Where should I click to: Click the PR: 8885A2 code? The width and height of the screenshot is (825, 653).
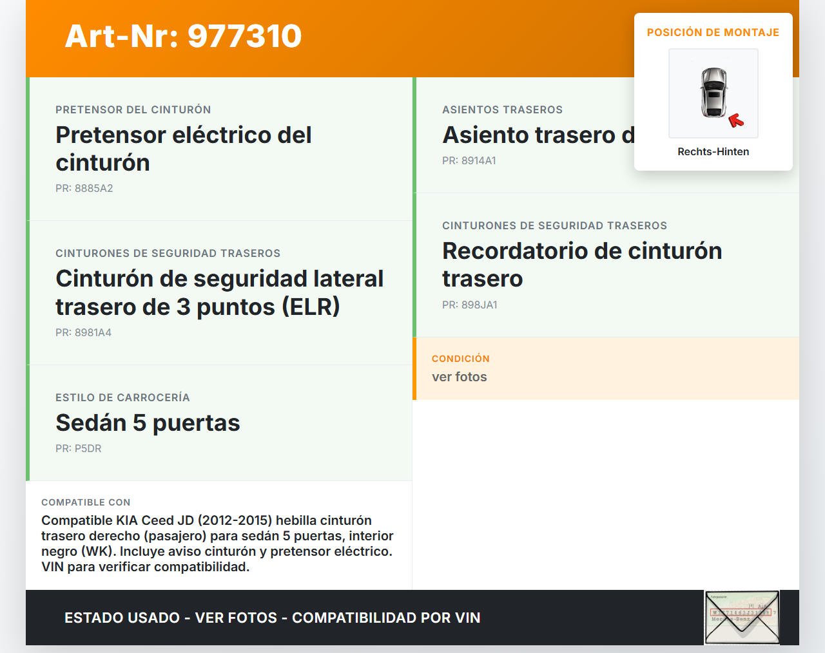coord(84,189)
